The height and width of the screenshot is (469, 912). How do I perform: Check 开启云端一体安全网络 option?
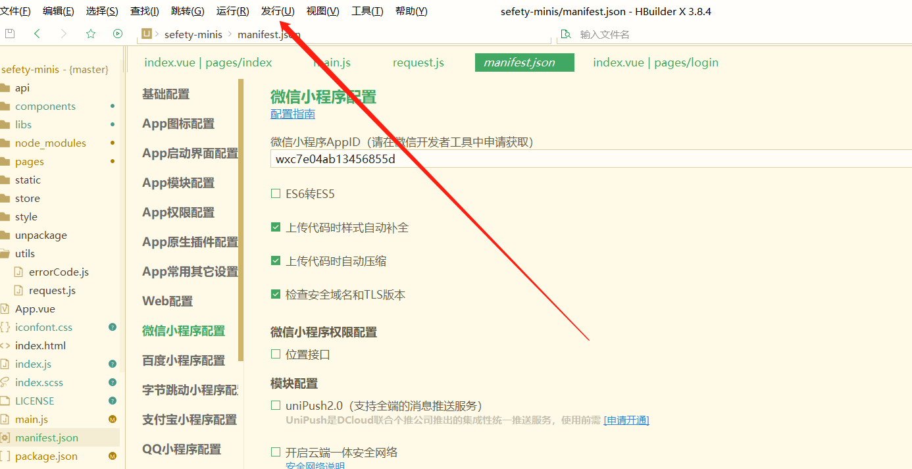[x=276, y=453]
